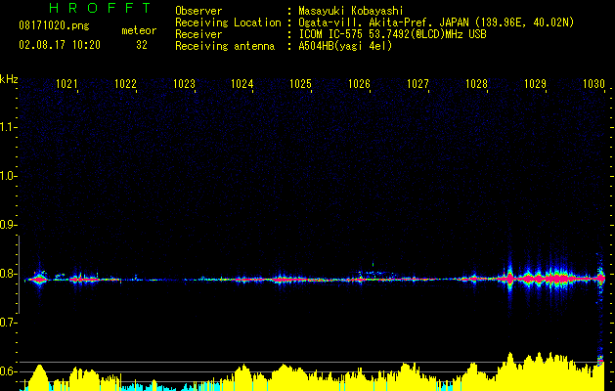Click the 1030 time marker
The image size is (615, 391).
593,84
